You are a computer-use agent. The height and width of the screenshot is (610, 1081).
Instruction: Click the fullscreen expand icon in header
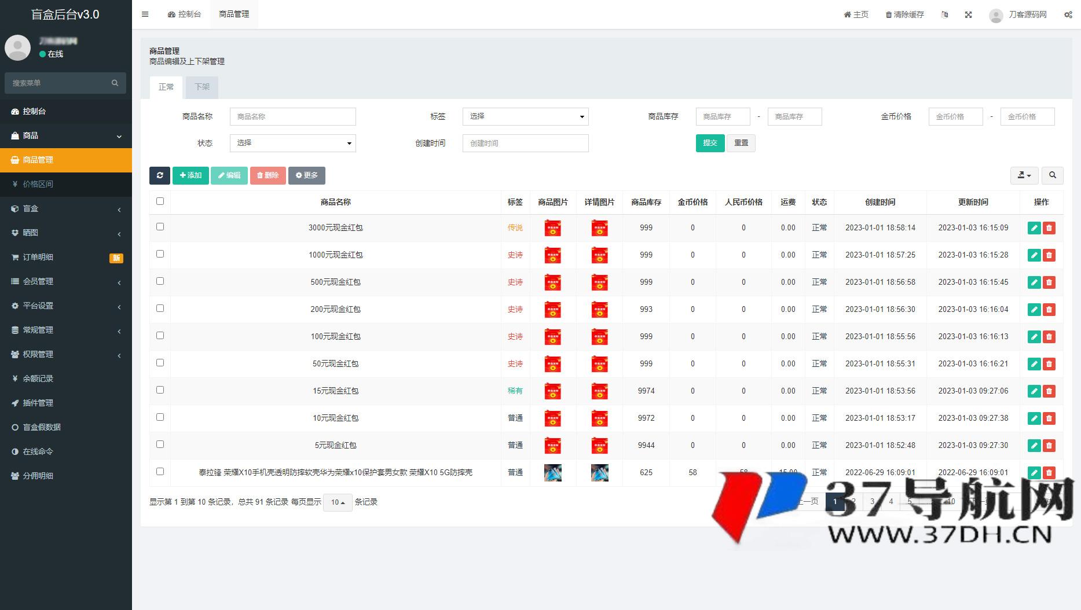(x=968, y=14)
